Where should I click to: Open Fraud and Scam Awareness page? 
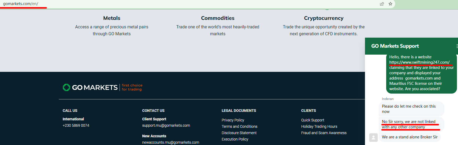point(324,133)
